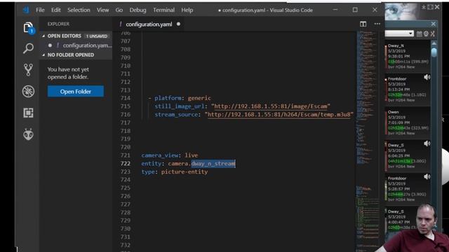Click the still_image_url link on line 715
449x252 pixels.
[271, 106]
